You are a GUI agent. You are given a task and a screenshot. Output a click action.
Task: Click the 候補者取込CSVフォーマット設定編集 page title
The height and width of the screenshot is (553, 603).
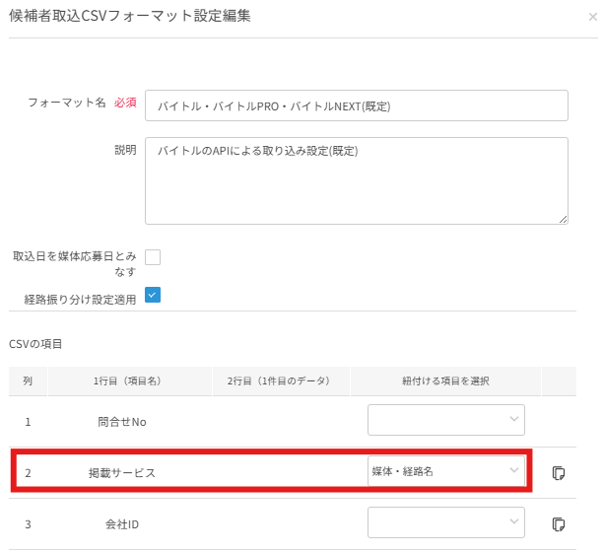(129, 16)
